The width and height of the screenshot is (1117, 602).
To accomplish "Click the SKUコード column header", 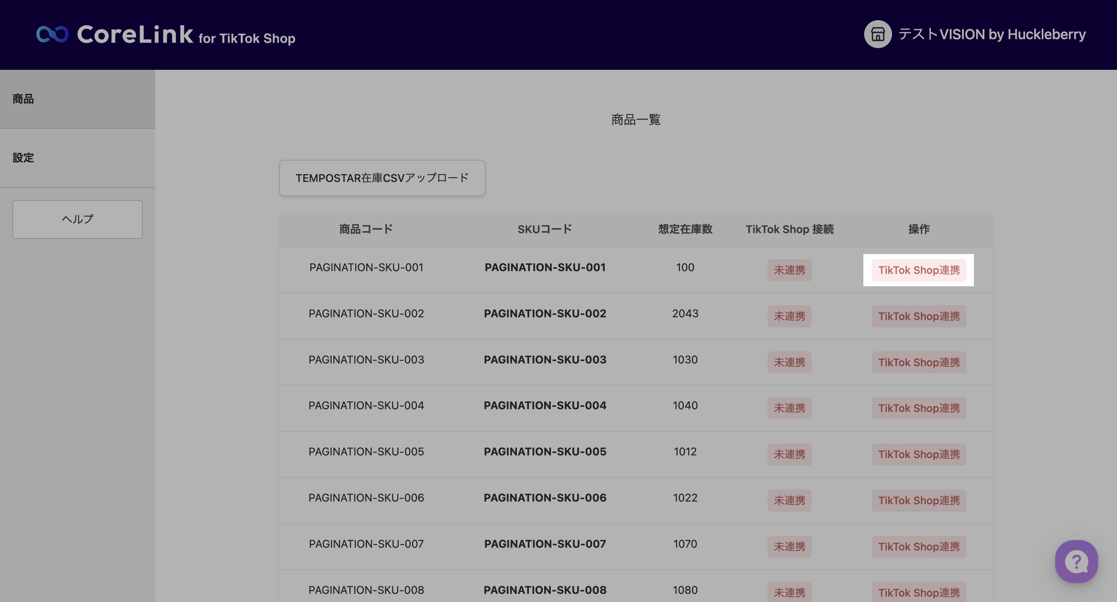I will click(x=545, y=229).
